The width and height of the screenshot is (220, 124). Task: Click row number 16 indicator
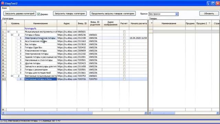[4, 79]
